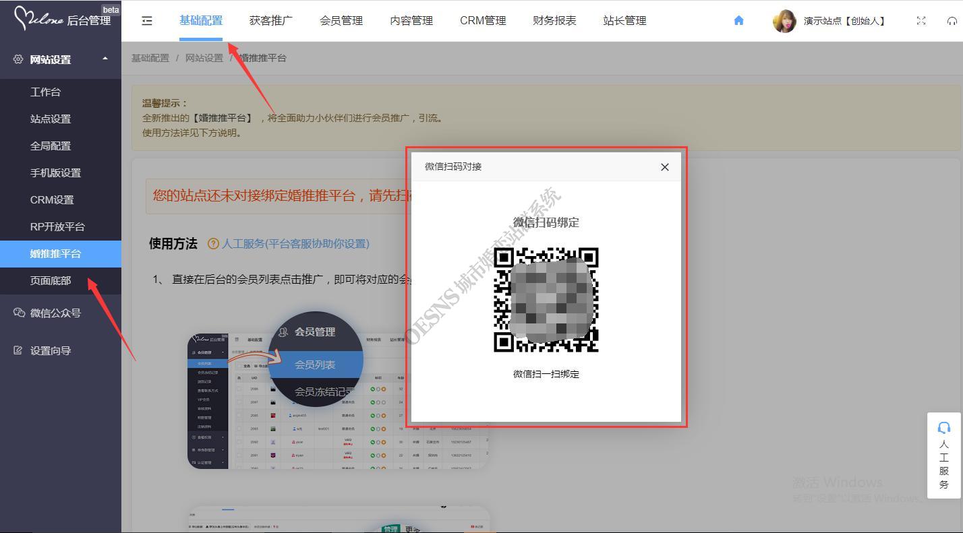Click the 设置向导 edit icon

(x=18, y=350)
